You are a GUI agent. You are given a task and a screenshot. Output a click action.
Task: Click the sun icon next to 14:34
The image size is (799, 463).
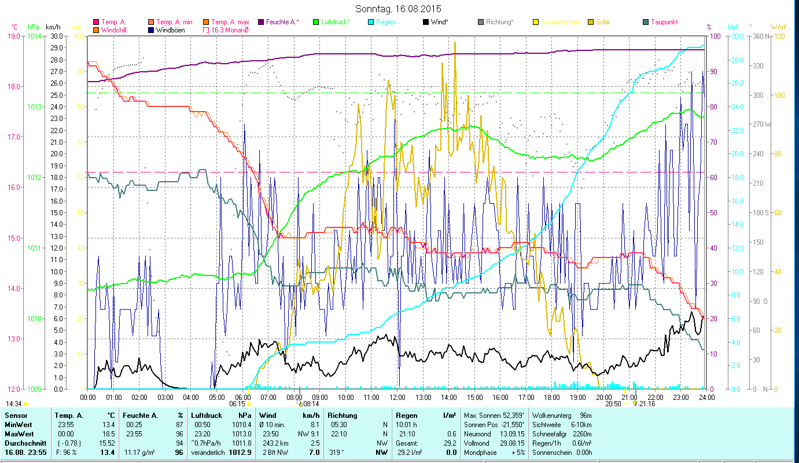coord(25,404)
